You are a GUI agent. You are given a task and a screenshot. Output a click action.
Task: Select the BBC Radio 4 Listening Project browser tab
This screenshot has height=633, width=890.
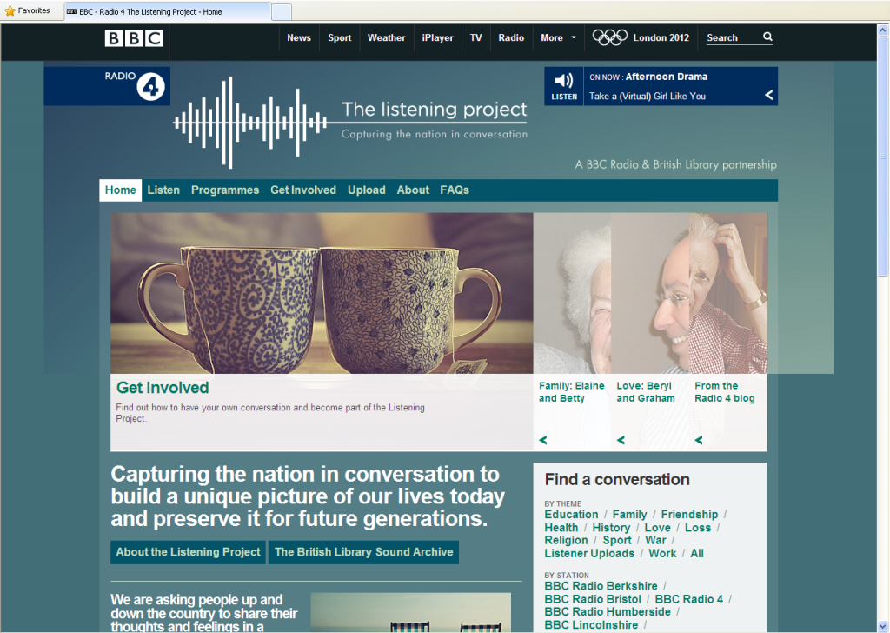(168, 11)
